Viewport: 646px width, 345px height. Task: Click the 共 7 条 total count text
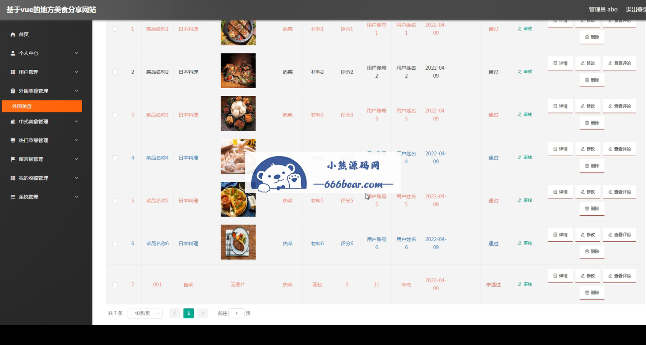point(115,313)
